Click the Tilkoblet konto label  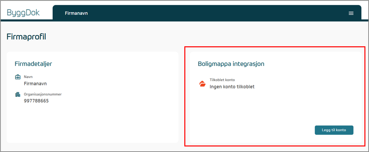point(222,80)
